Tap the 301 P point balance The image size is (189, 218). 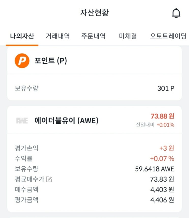(166, 89)
